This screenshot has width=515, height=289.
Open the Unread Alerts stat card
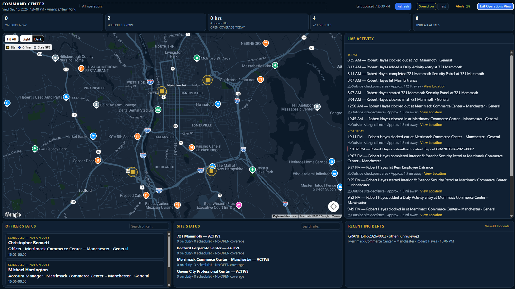(x=463, y=22)
